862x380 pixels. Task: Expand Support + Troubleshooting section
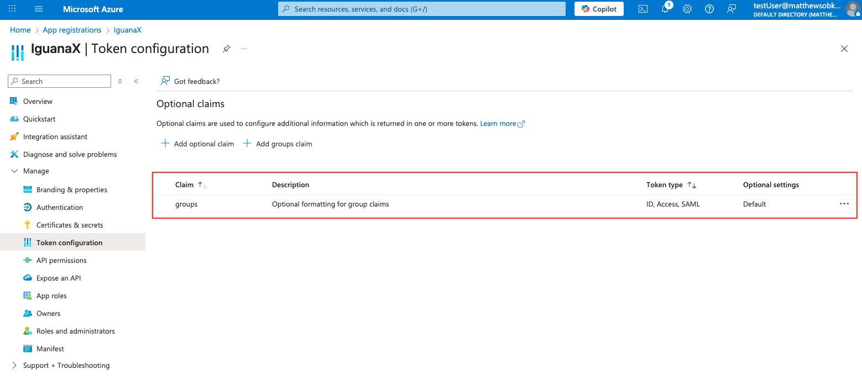(15, 366)
